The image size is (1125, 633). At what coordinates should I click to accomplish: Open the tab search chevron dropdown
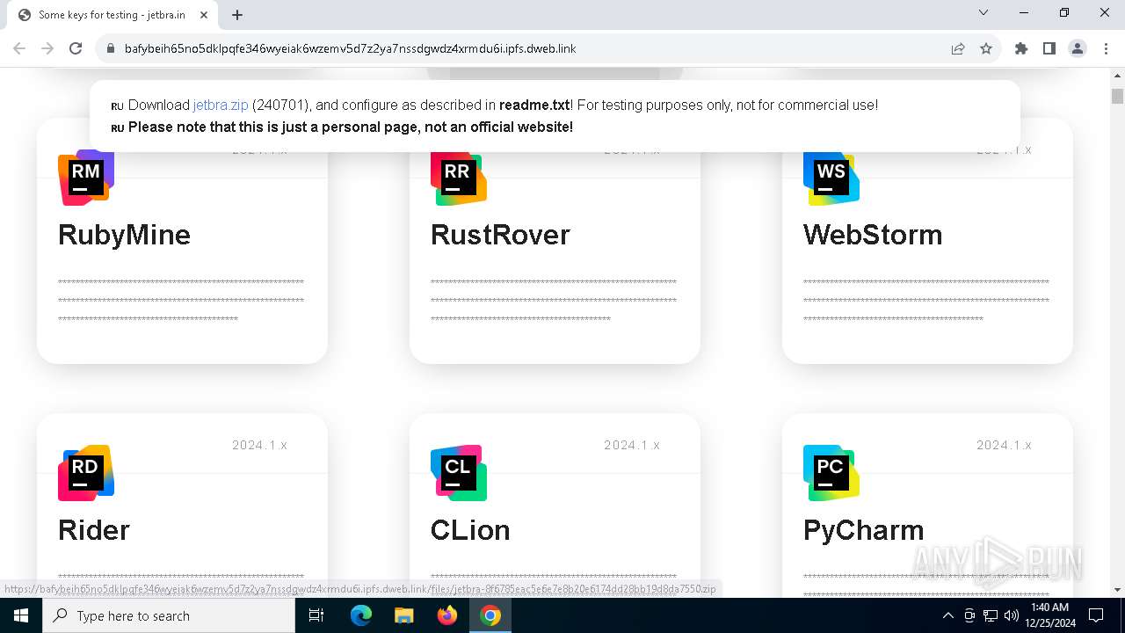983,12
